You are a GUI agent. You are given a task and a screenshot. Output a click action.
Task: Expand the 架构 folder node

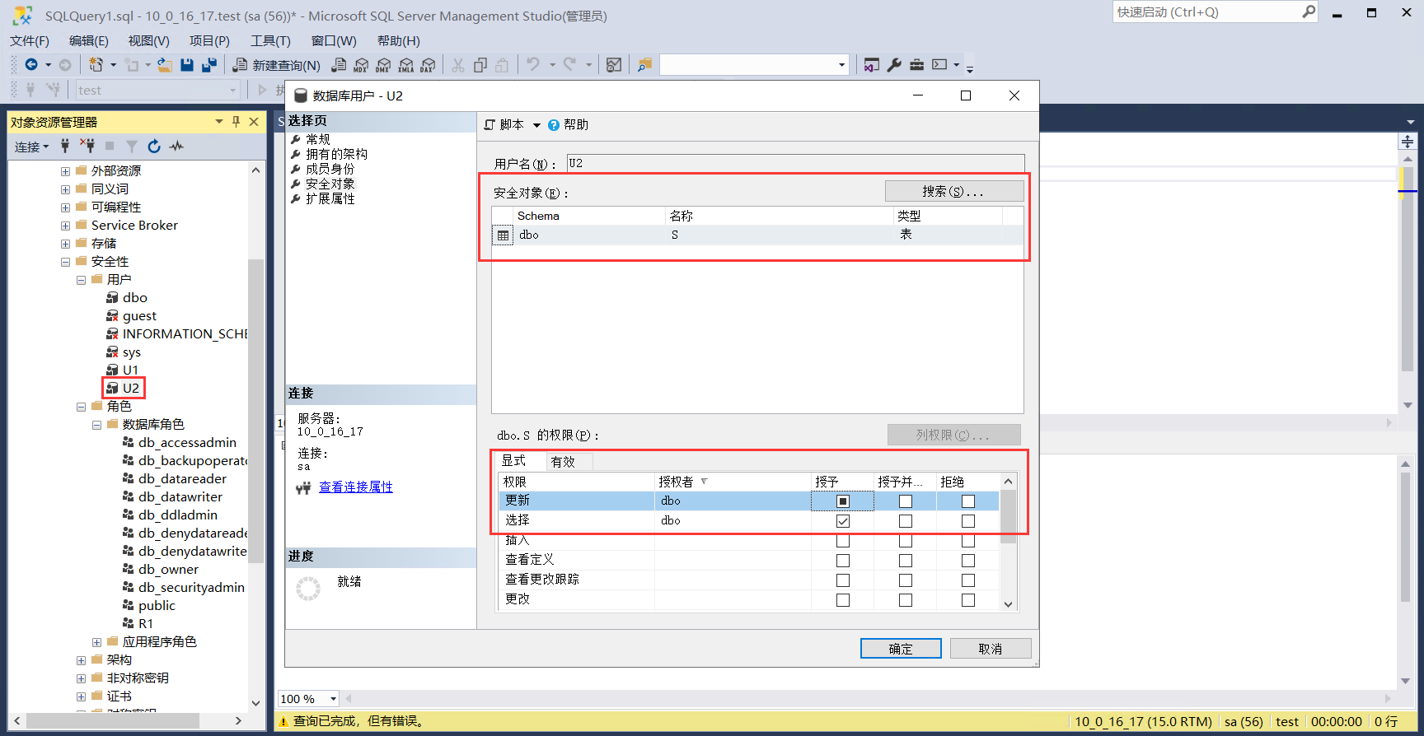(x=81, y=660)
